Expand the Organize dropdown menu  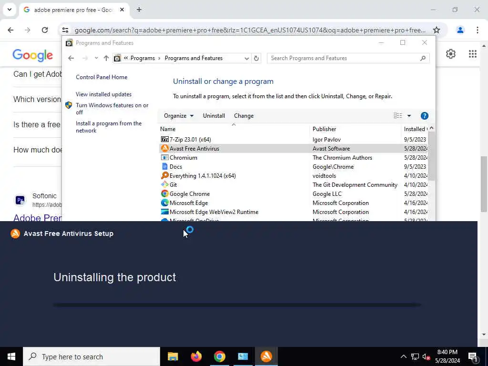coord(179,116)
